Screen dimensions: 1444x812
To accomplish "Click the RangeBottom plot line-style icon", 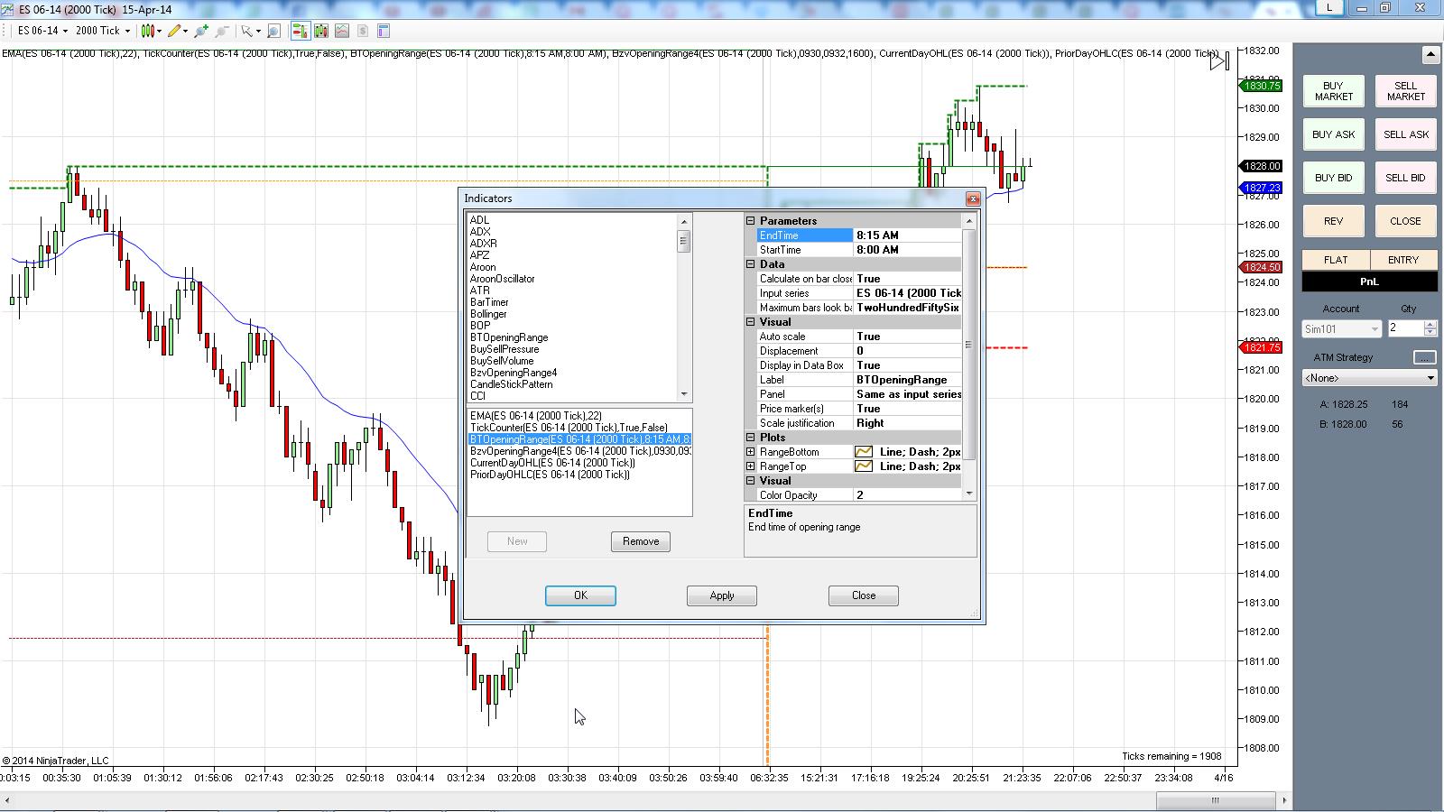I will [x=864, y=452].
